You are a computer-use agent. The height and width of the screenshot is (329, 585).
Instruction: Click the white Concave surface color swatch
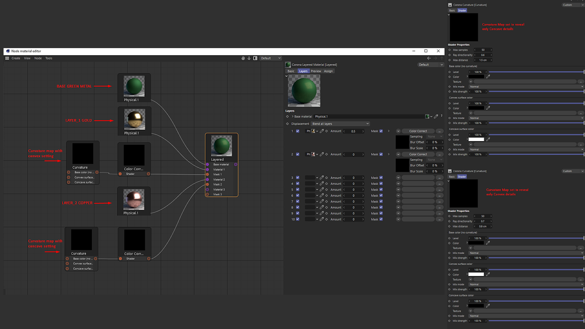pyautogui.click(x=476, y=139)
